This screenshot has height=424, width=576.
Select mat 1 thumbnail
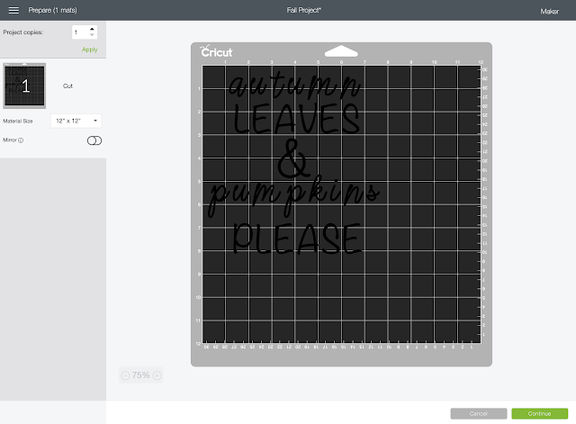24,86
